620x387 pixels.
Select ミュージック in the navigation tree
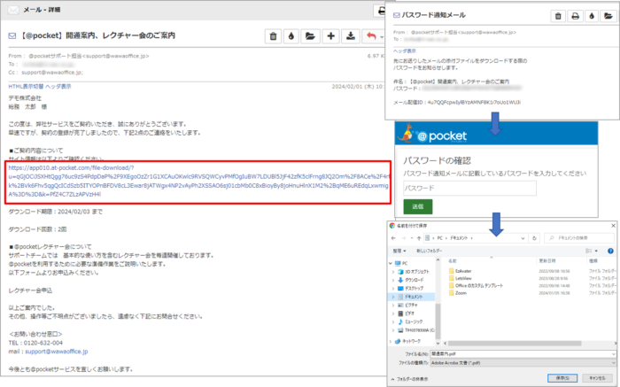tap(414, 321)
